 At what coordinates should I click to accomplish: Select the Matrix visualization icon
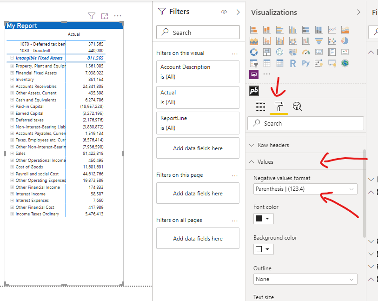point(279,64)
